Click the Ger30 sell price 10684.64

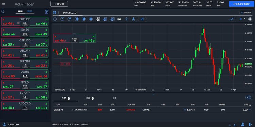pos(9,34)
